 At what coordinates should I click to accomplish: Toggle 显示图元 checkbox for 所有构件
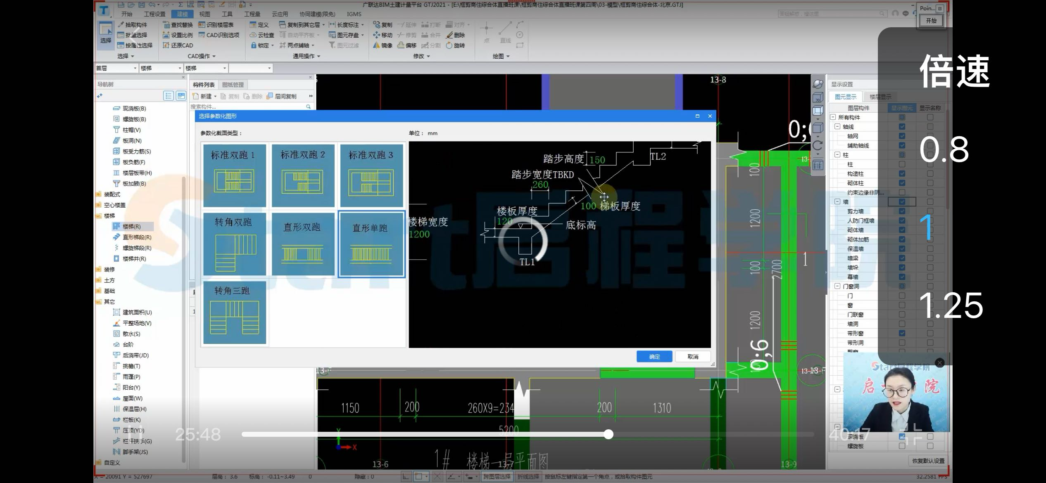pos(902,117)
